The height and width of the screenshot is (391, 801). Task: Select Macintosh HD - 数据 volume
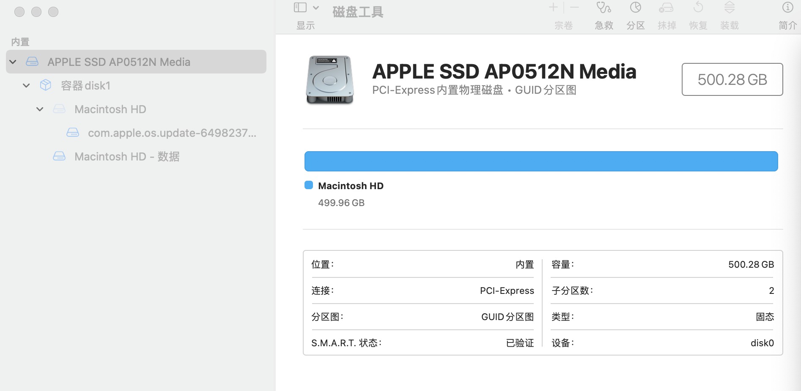point(127,157)
